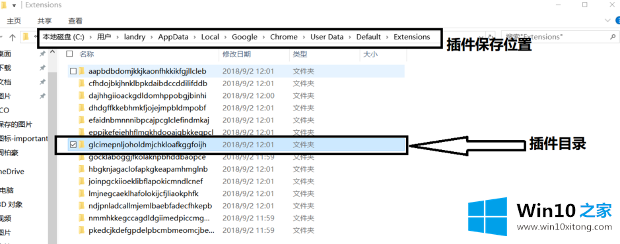620x244 pixels.
Task: Select folder cfhdojbkjhnklbpkdaibdccddilifddb
Action: click(x=148, y=84)
